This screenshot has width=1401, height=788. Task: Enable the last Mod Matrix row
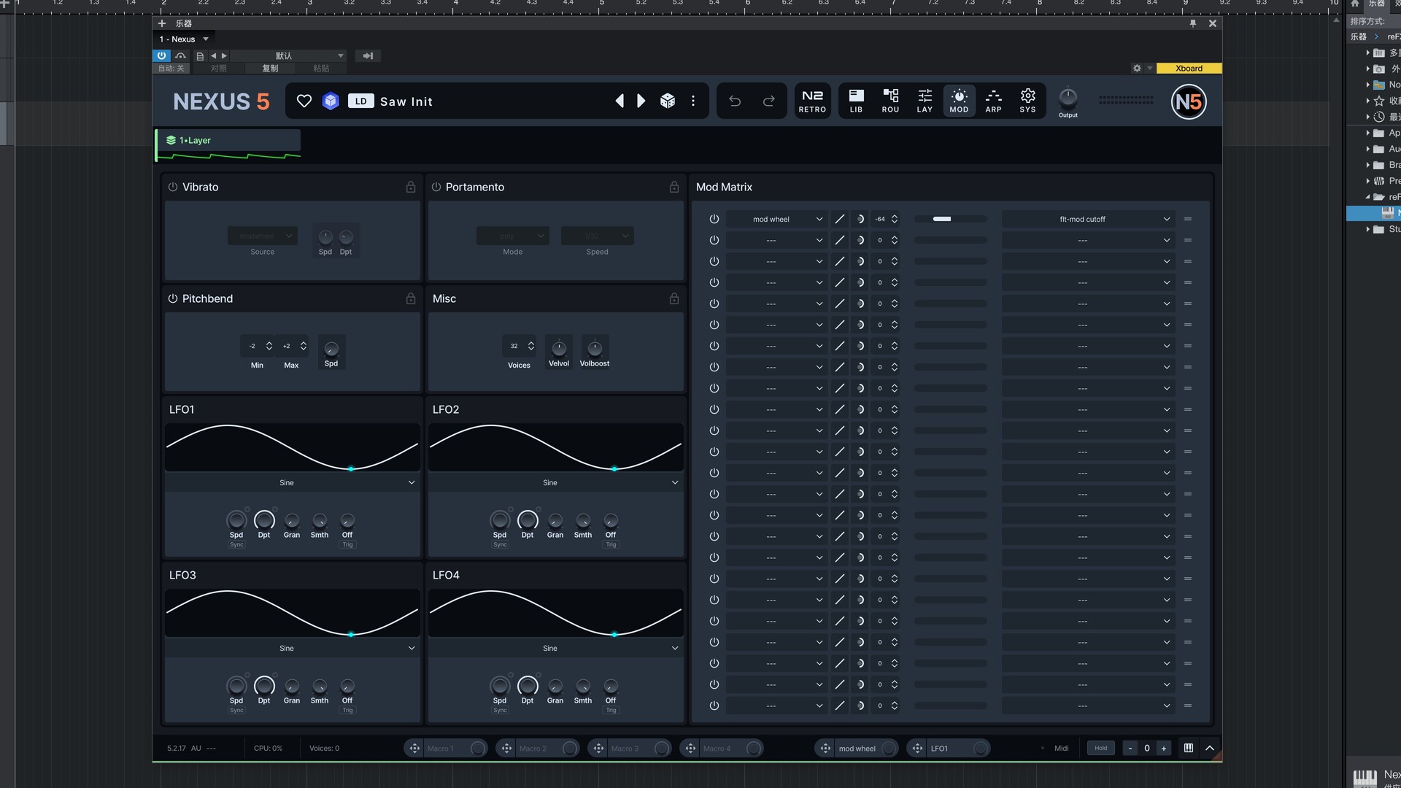[714, 706]
